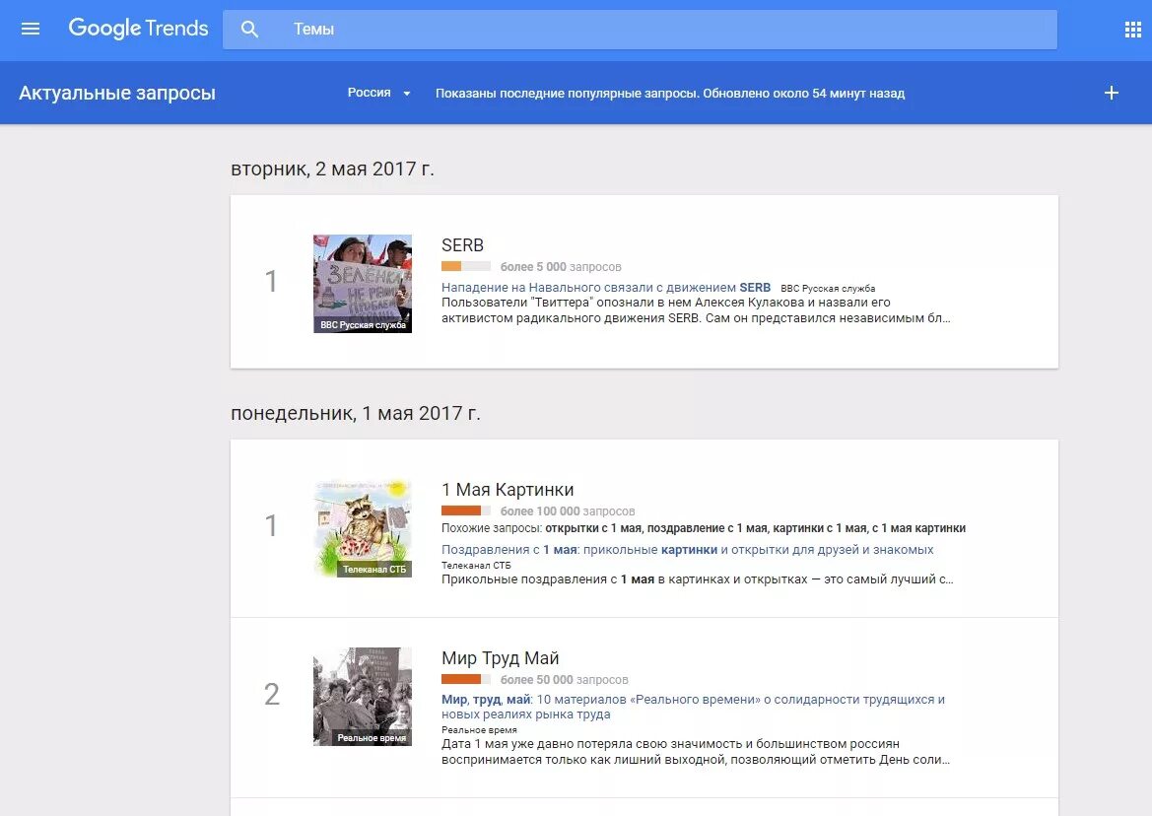Screen dimensions: 1152x816
Task: Click date heading понедельник, 1 мая 2017
Action: point(356,414)
